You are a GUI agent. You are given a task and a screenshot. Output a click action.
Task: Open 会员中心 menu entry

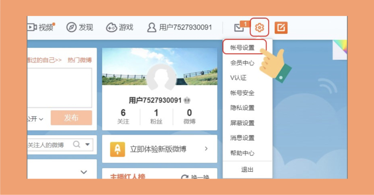242,63
